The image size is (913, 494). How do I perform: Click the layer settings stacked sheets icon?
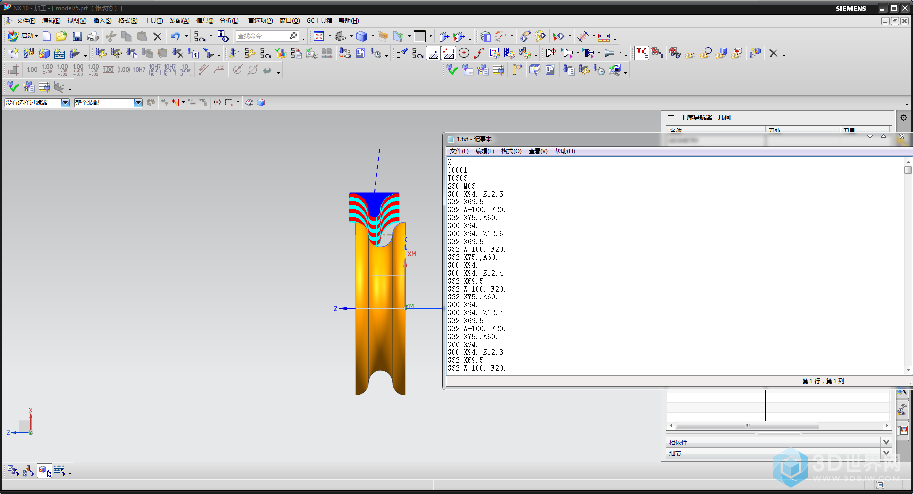point(485,36)
